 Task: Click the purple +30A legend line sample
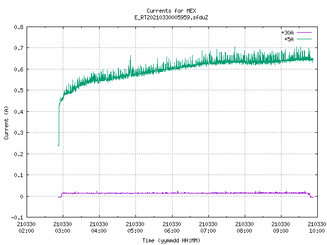coord(304,33)
